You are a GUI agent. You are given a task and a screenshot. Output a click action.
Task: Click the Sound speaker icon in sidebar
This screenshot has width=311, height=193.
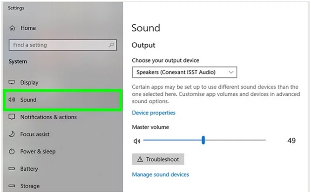click(11, 100)
